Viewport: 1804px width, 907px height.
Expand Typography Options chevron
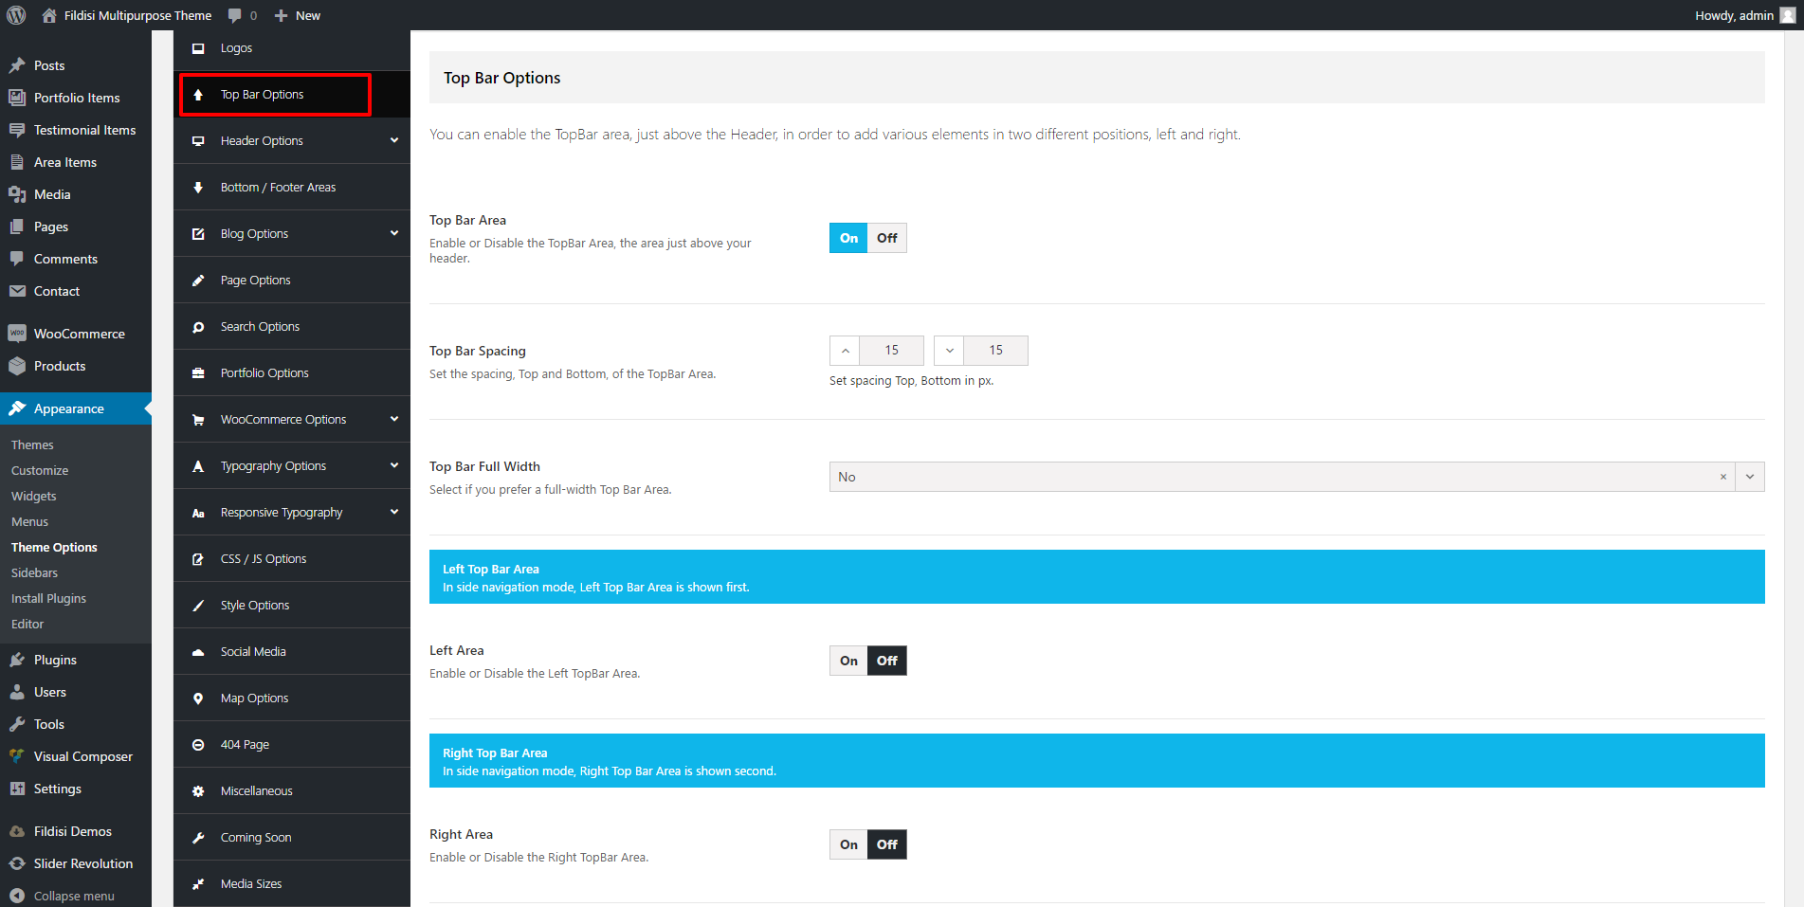coord(394,465)
